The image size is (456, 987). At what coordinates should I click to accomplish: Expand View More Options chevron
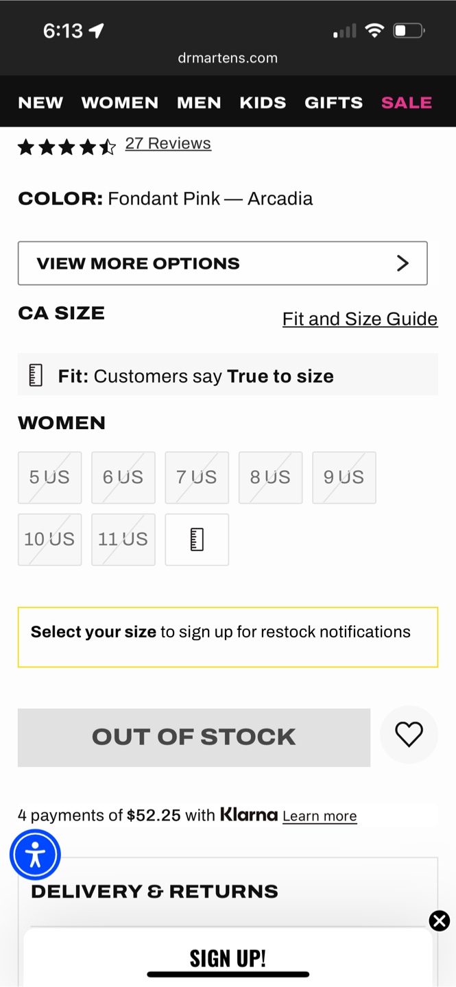[x=403, y=263]
